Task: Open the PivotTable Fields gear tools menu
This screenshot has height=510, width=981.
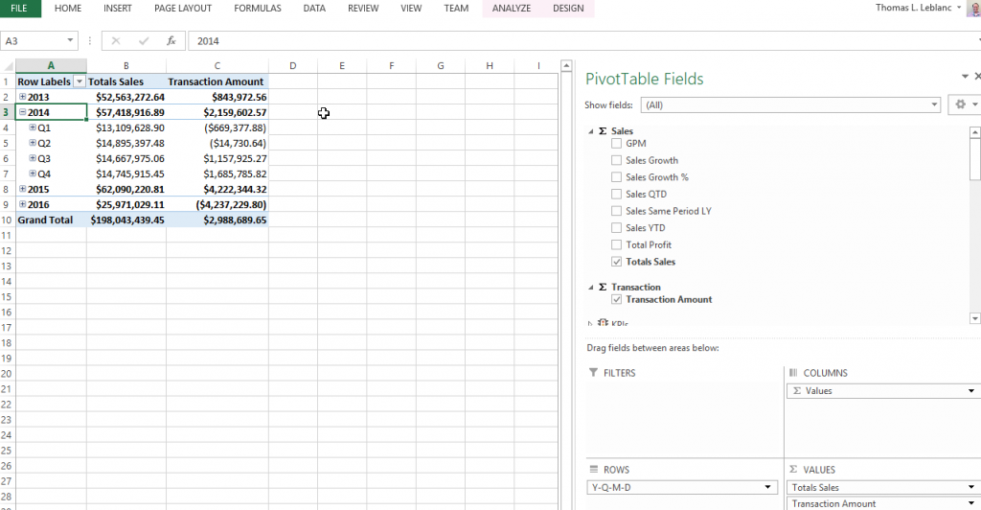Action: point(962,104)
